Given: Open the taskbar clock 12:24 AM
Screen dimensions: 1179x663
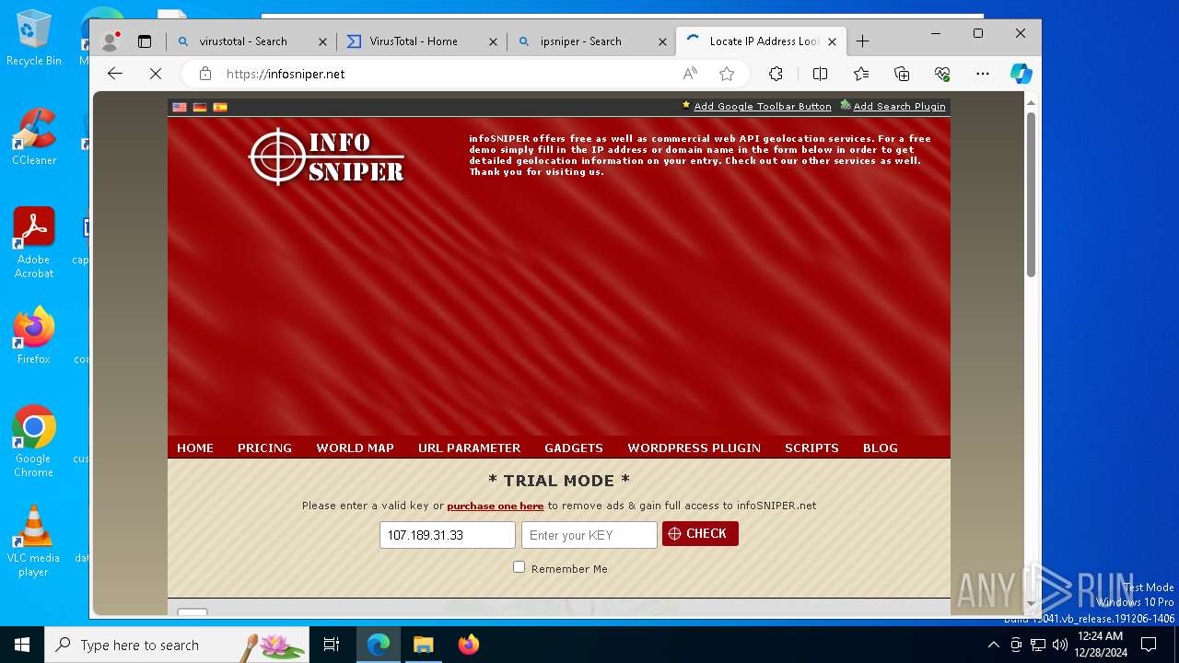Looking at the screenshot, I should pyautogui.click(x=1100, y=645).
